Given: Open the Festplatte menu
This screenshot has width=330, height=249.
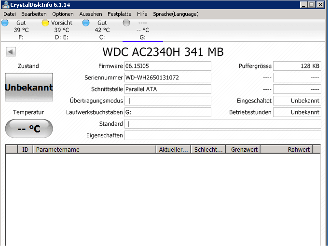Looking at the screenshot, I should tap(119, 14).
